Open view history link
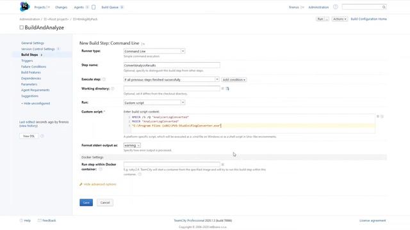Image resolution: width=410 pixels, height=230 pixels. [28, 126]
